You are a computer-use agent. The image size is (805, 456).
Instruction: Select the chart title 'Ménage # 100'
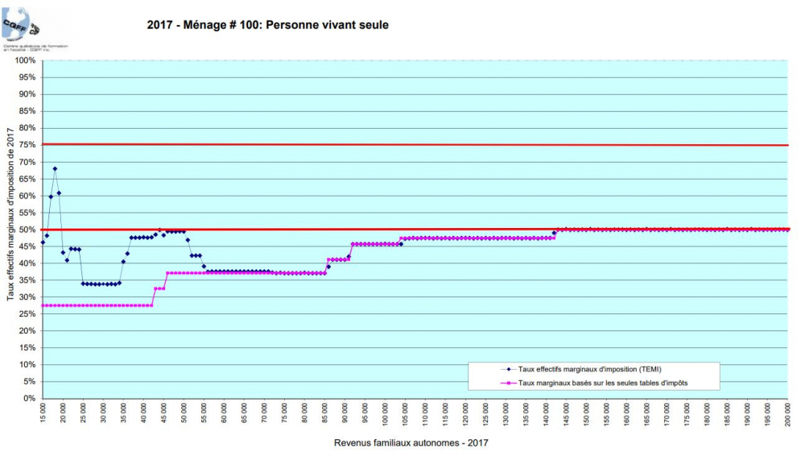268,25
